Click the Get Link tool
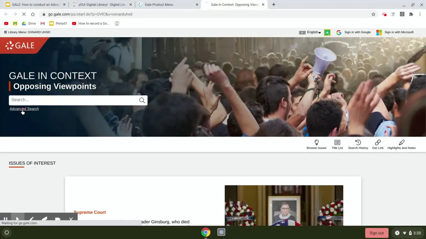The height and width of the screenshot is (239, 426). tap(378, 145)
